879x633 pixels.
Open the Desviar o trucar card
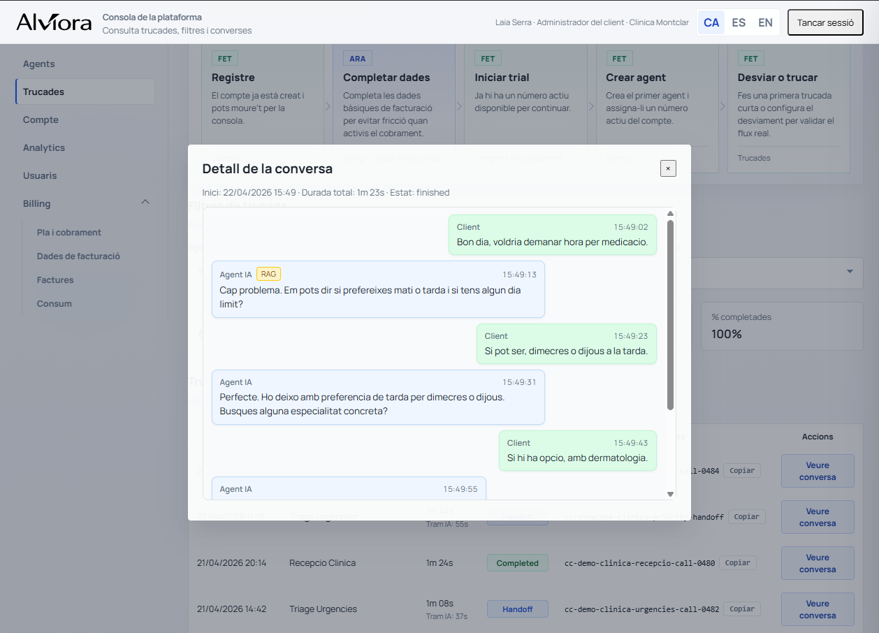[788, 108]
